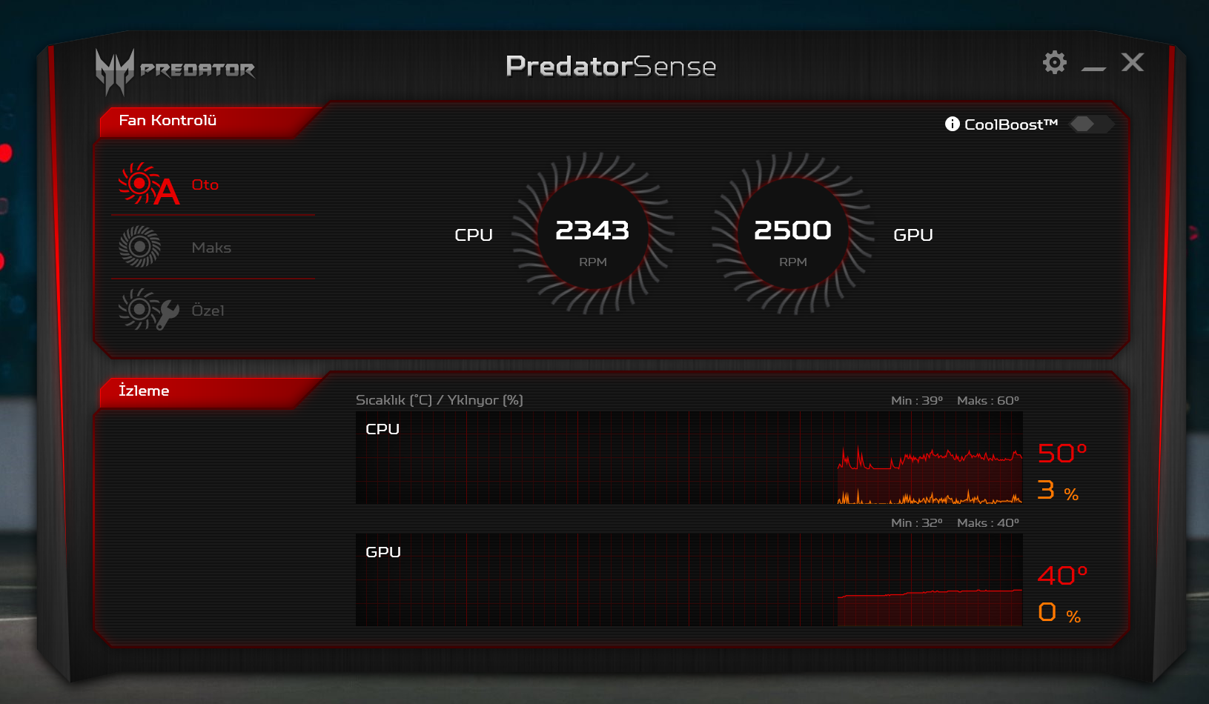
Task: Click the GPU label beside fan dial
Action: (913, 235)
